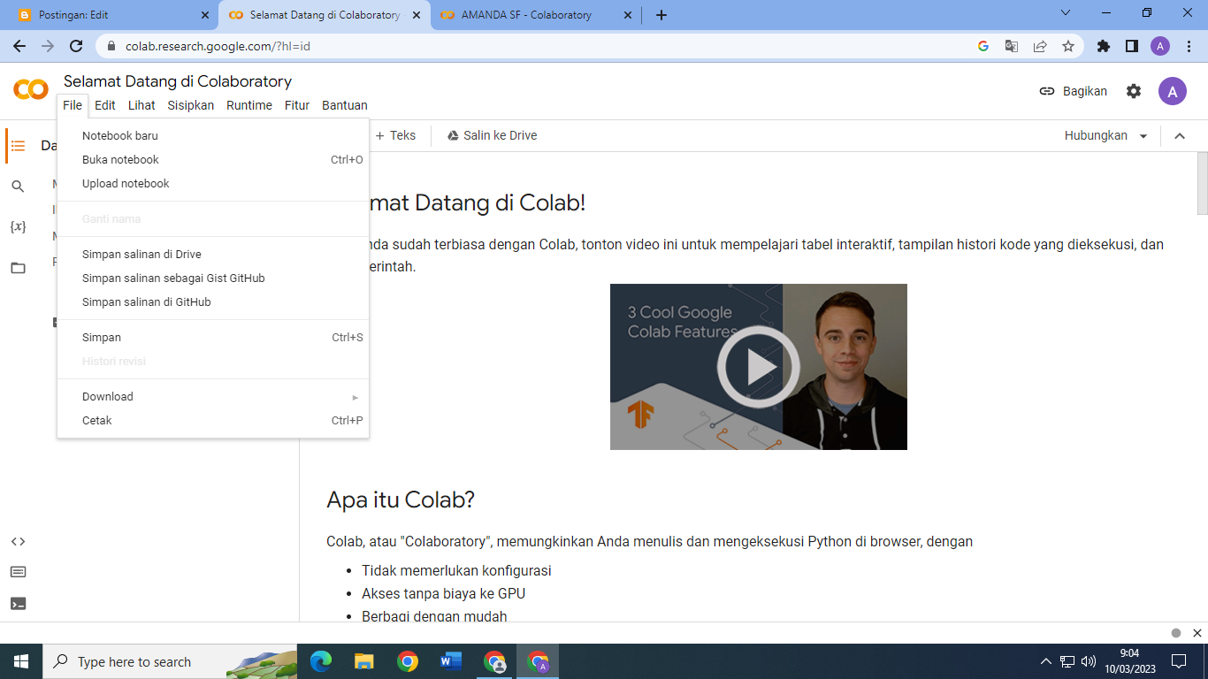Open the command palette icon
The width and height of the screenshot is (1208, 679).
click(x=18, y=572)
